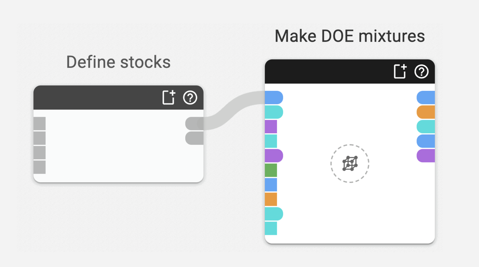Select the lower gray output port of Define stocks
Image resolution: width=479 pixels, height=267 pixels.
click(x=194, y=138)
